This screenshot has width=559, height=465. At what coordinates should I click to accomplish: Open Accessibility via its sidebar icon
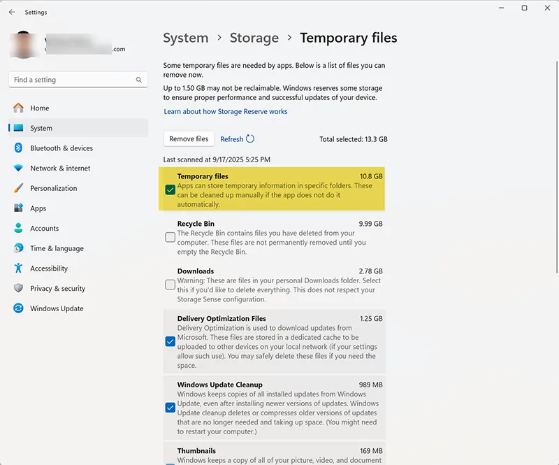point(17,269)
